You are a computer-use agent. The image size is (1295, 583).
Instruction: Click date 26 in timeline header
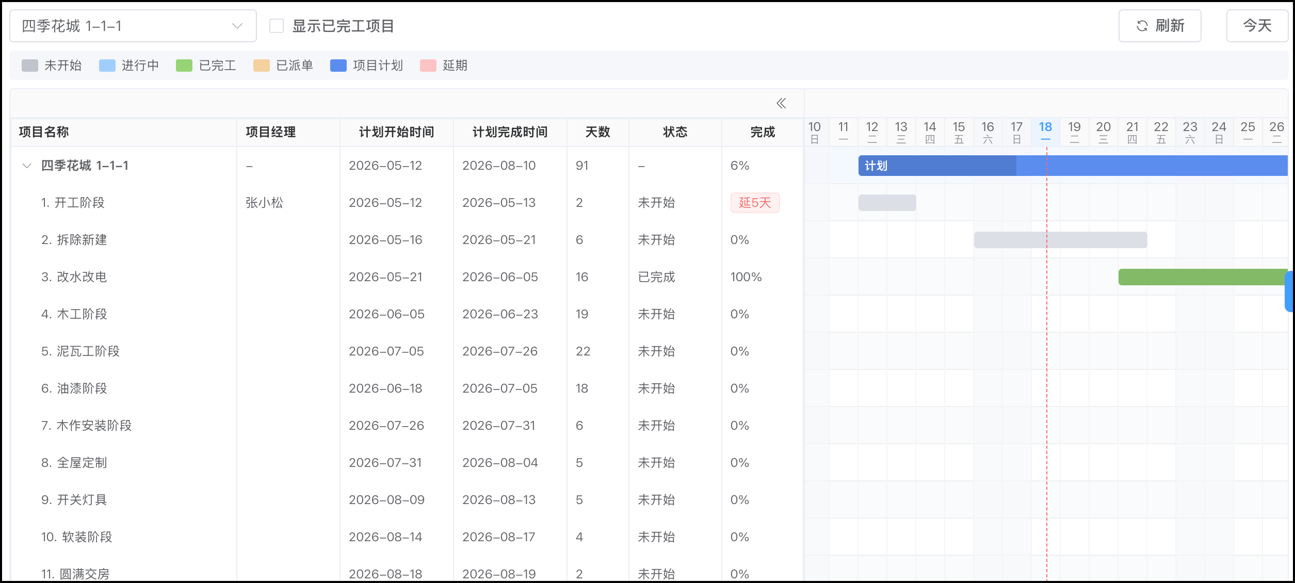[1276, 132]
